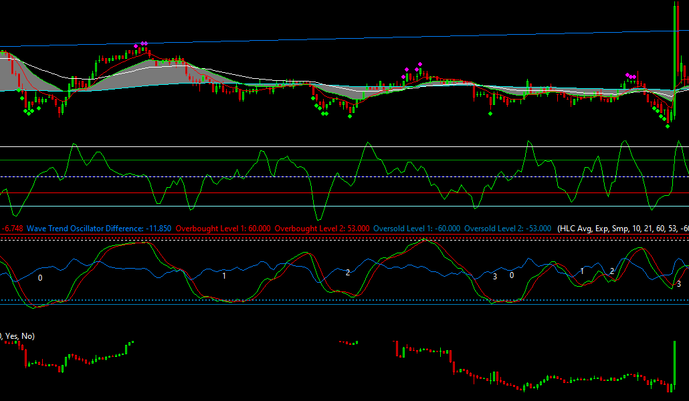Select the dashed blue midline of the oscillator
Image resolution: width=689 pixels, height=401 pixels.
pyautogui.click(x=344, y=176)
